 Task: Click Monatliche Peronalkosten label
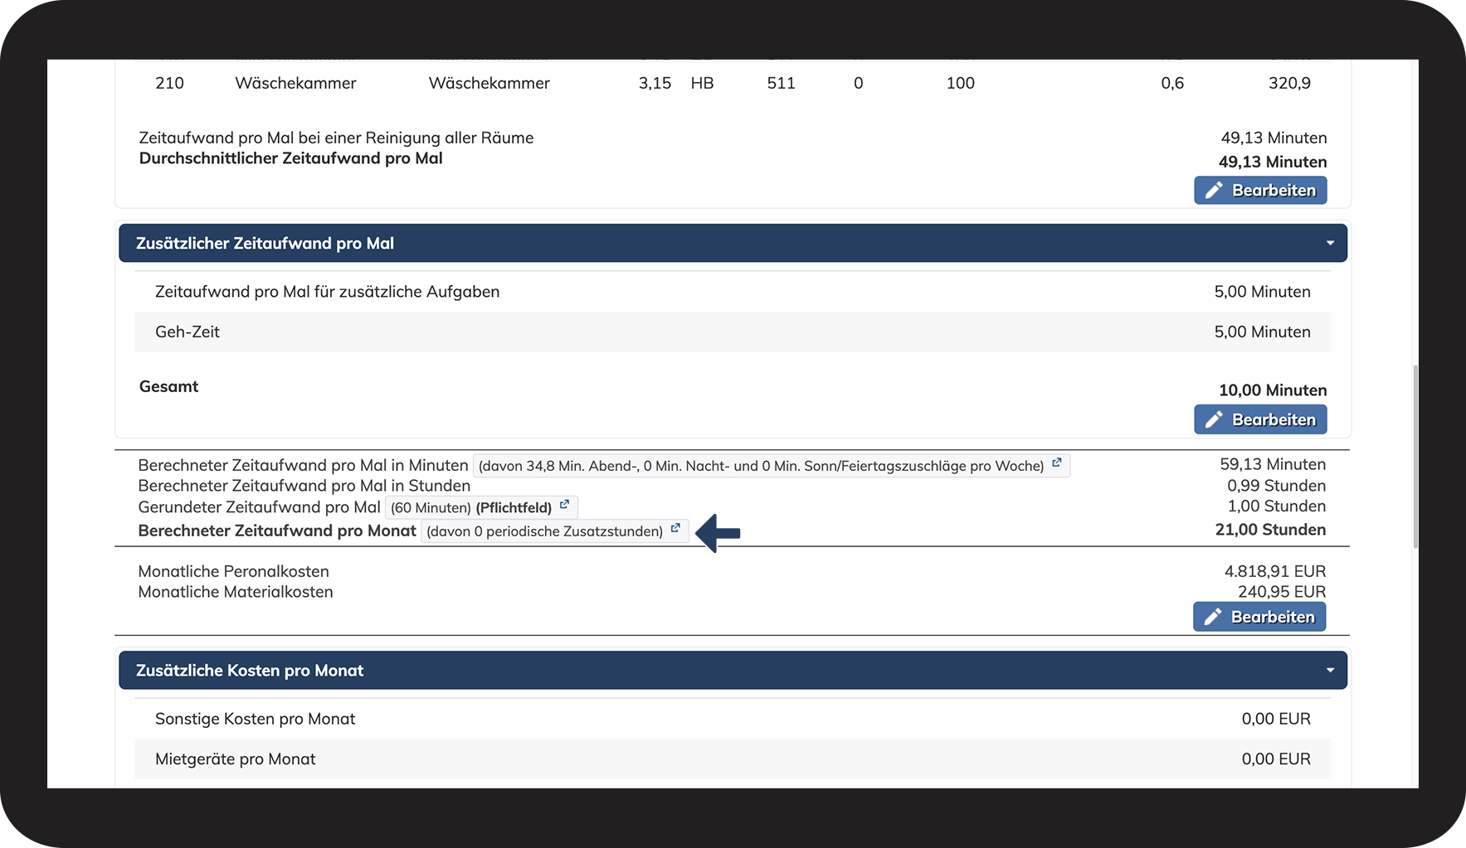coord(233,571)
